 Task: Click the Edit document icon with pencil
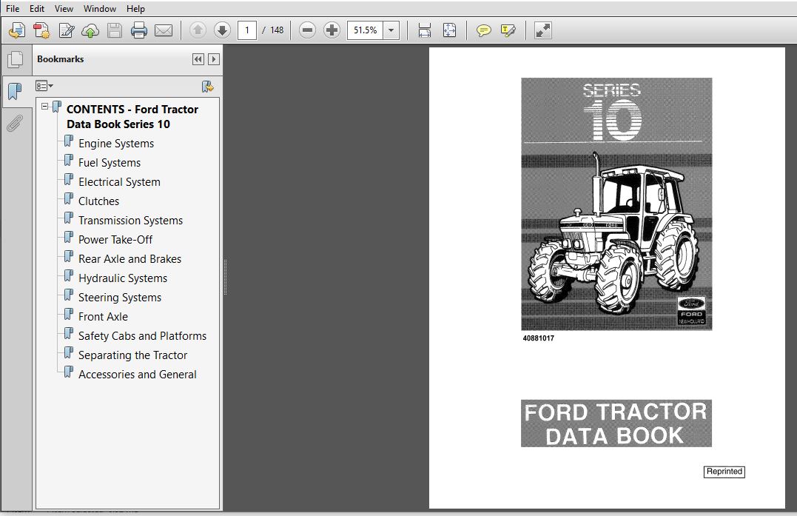pos(66,30)
